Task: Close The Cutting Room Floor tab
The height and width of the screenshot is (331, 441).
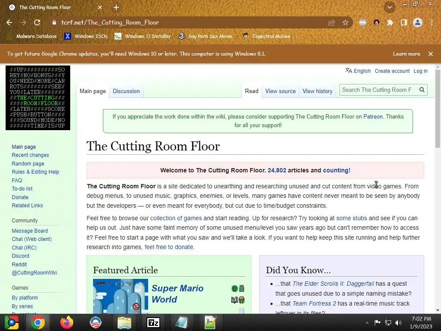Action: coord(100,7)
